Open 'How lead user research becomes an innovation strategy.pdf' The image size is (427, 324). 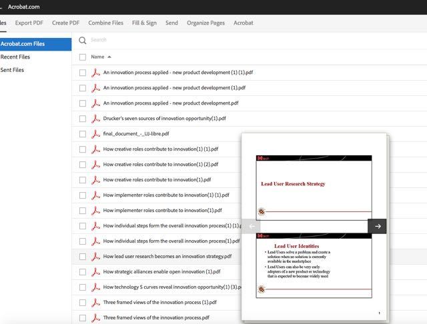tap(167, 256)
